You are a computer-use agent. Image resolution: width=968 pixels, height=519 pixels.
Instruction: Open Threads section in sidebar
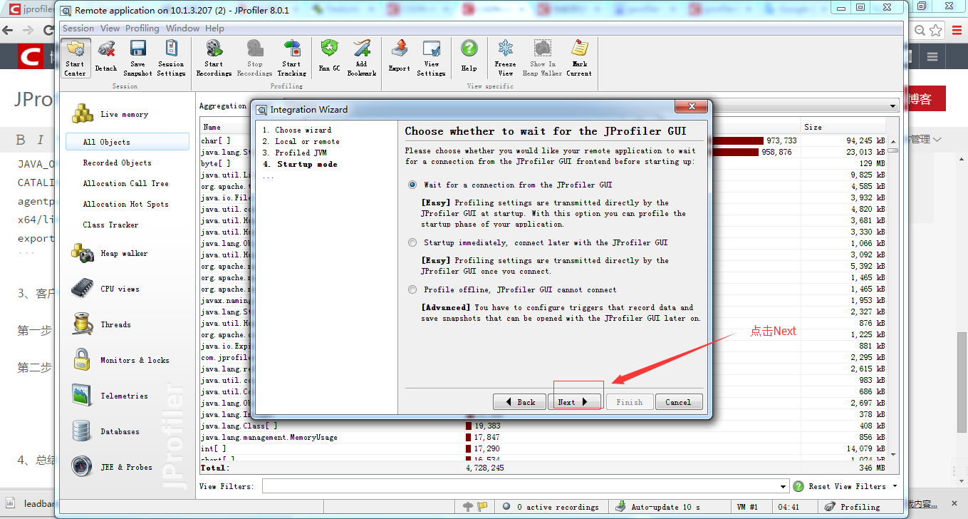(101, 324)
